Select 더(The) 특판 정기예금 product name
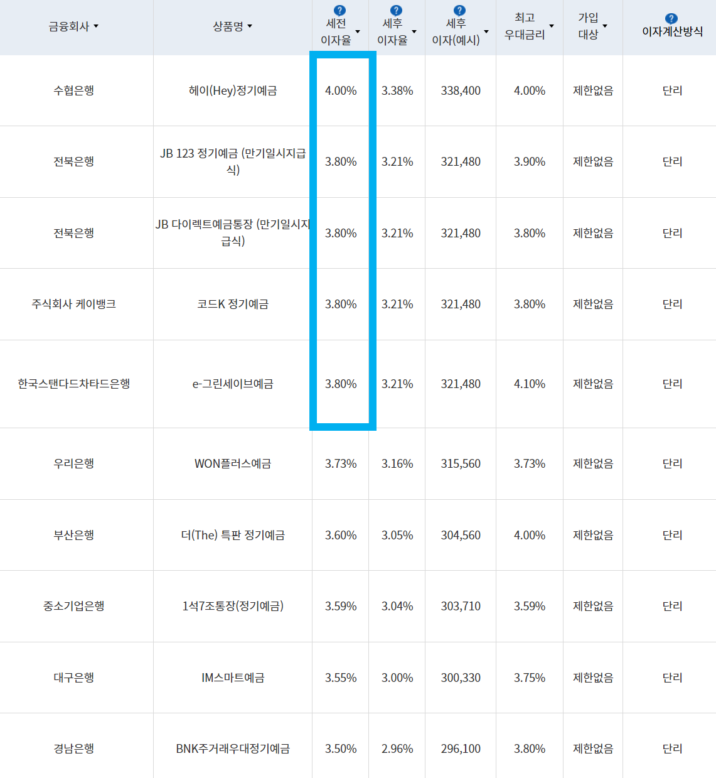This screenshot has width=716, height=778. point(233,535)
